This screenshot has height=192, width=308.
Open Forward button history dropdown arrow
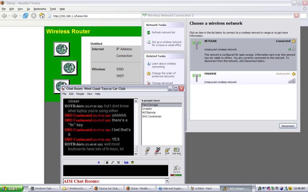click(x=20, y=16)
